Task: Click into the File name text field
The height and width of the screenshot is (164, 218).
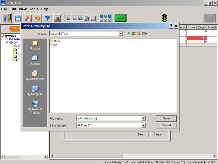Action: (109, 118)
